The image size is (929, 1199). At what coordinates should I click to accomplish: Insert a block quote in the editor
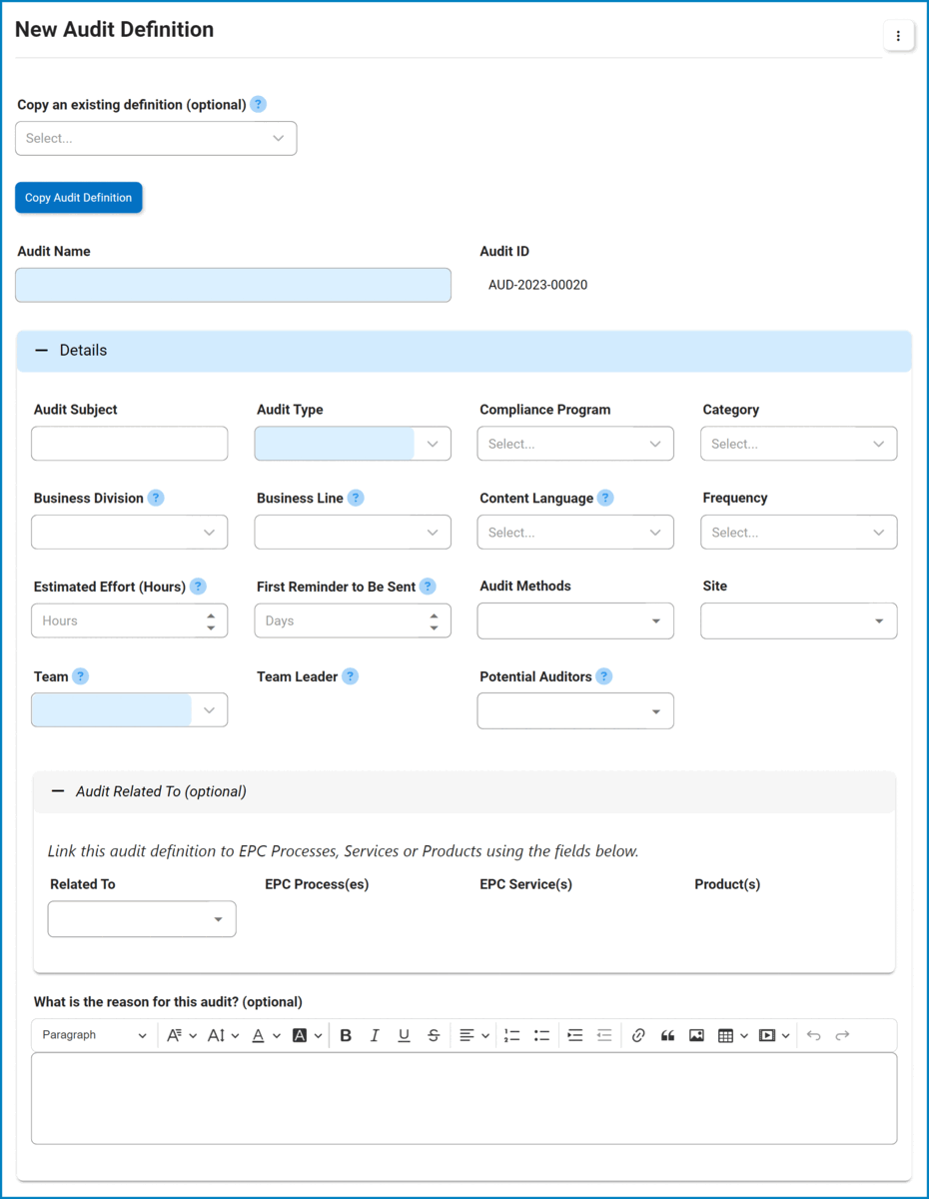pos(667,1035)
